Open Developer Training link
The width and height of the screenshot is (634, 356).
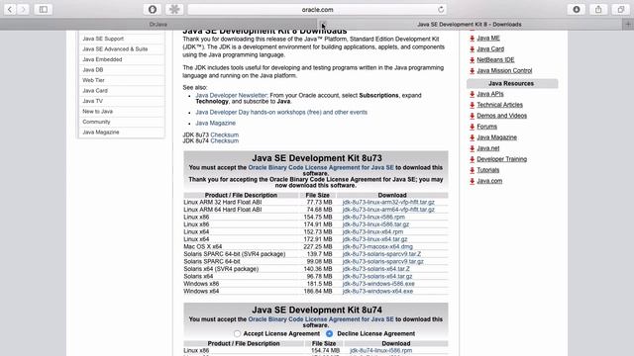click(502, 159)
